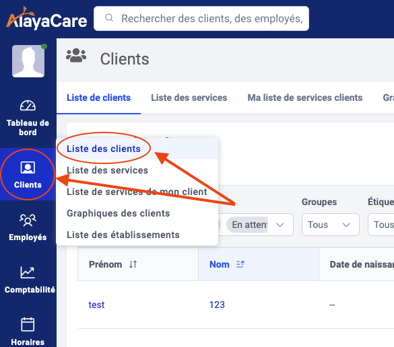Toggle Nom column sort order
Screen dimensions: 394x347
point(240,264)
